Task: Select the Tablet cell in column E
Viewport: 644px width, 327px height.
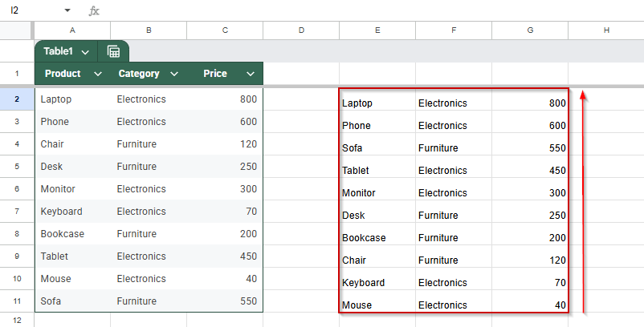Action: [377, 167]
